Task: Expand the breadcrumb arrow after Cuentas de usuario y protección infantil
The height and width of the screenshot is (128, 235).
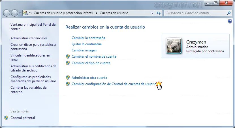Action: pos(97,13)
